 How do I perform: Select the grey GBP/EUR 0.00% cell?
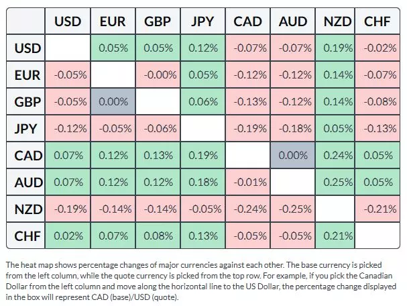(113, 101)
